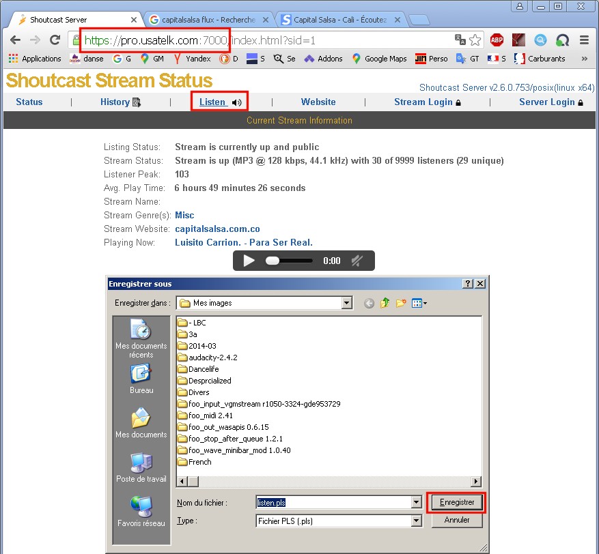Select the French folder
599x554 pixels.
click(195, 462)
